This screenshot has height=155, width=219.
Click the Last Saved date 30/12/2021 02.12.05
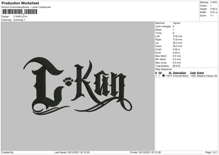tap(78, 152)
